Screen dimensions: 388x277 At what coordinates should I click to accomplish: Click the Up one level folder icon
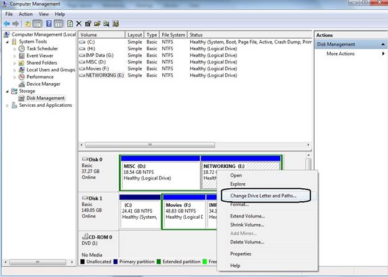tap(28, 24)
